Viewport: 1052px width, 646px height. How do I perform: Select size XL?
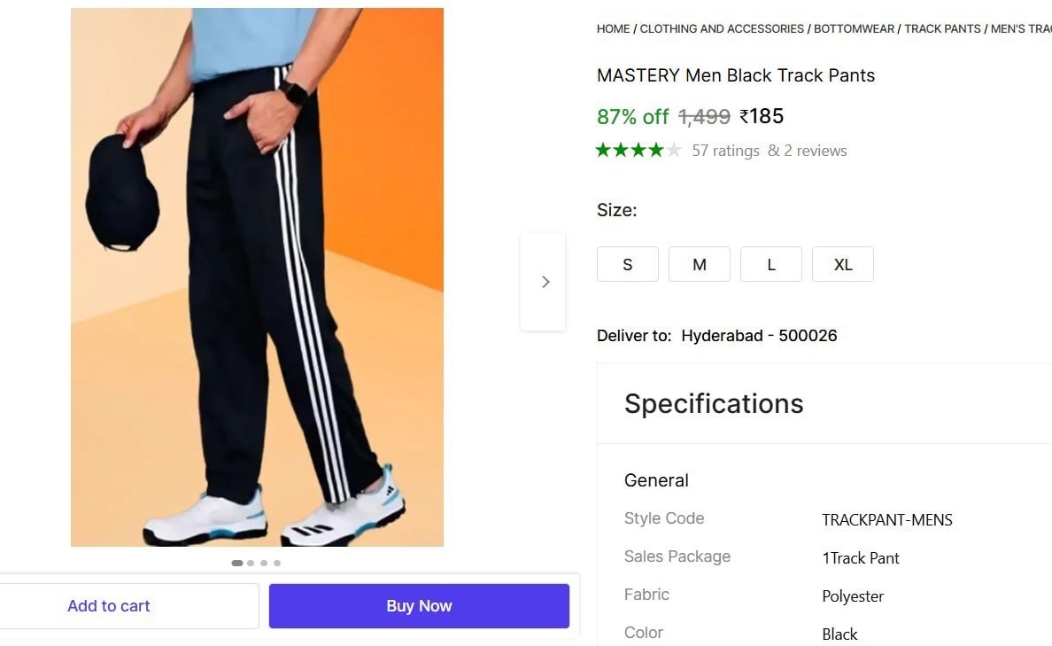pos(842,264)
